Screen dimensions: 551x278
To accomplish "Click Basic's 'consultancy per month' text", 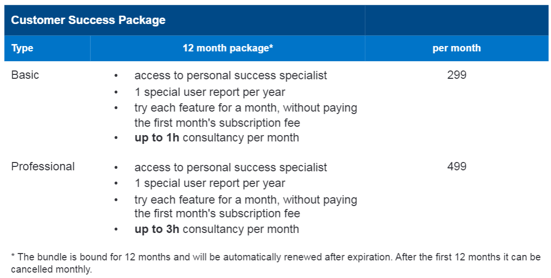I will (x=241, y=138).
